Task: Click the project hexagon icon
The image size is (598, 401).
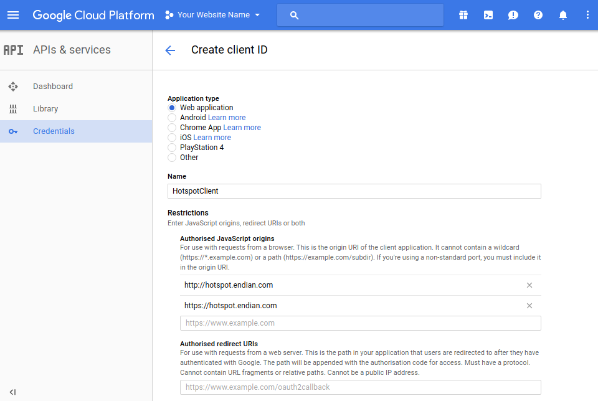Action: [x=169, y=15]
